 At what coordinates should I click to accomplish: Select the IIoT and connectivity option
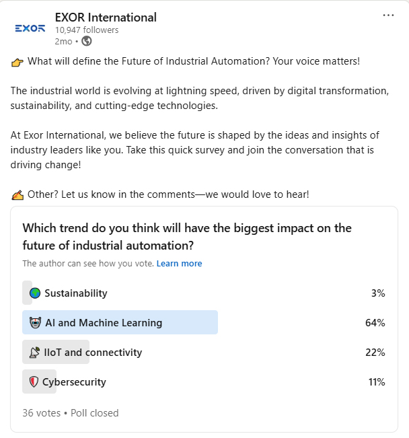coord(93,353)
